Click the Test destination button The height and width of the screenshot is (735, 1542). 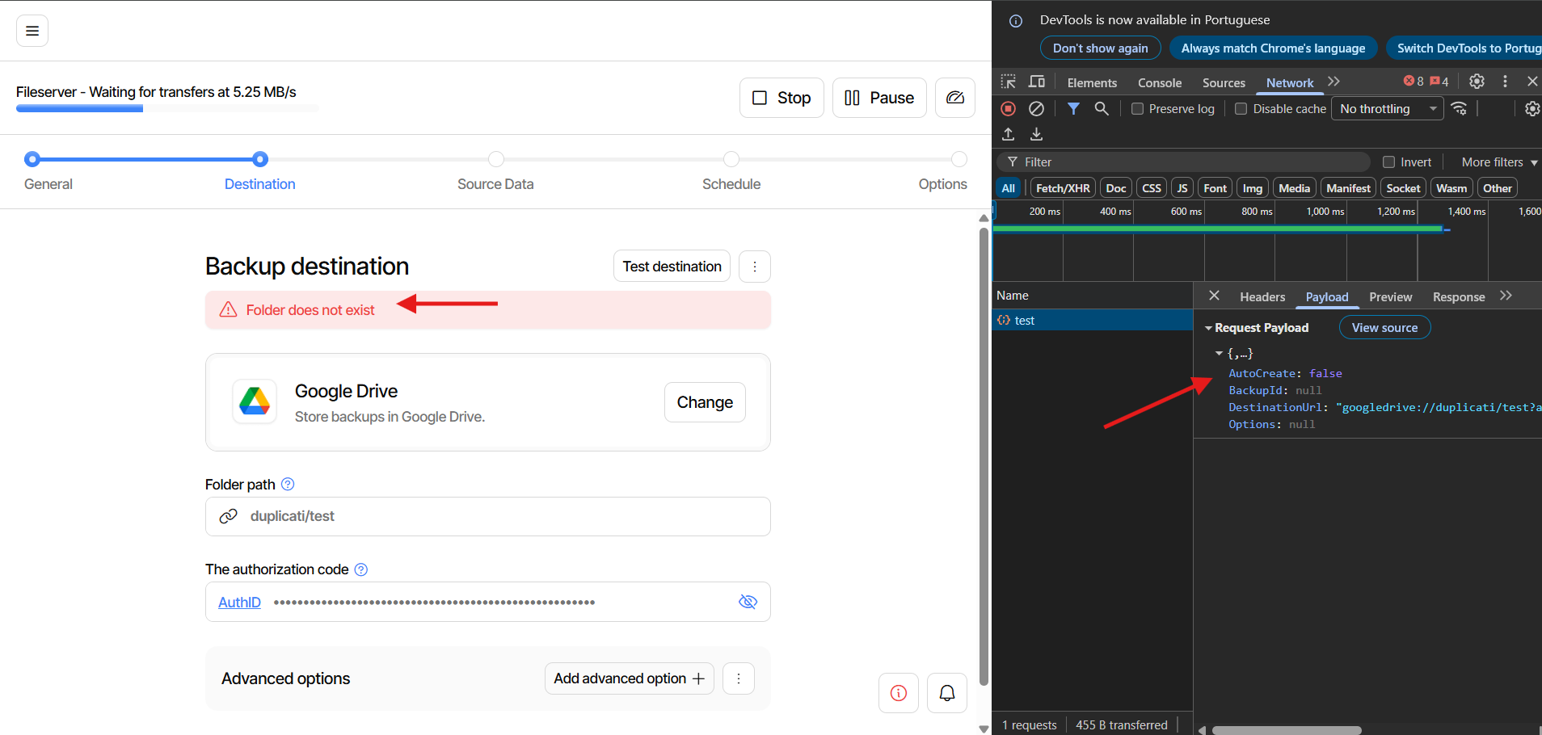coord(672,267)
